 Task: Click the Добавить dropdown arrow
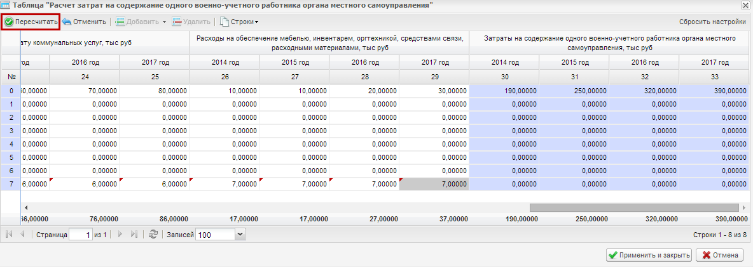pos(164,22)
